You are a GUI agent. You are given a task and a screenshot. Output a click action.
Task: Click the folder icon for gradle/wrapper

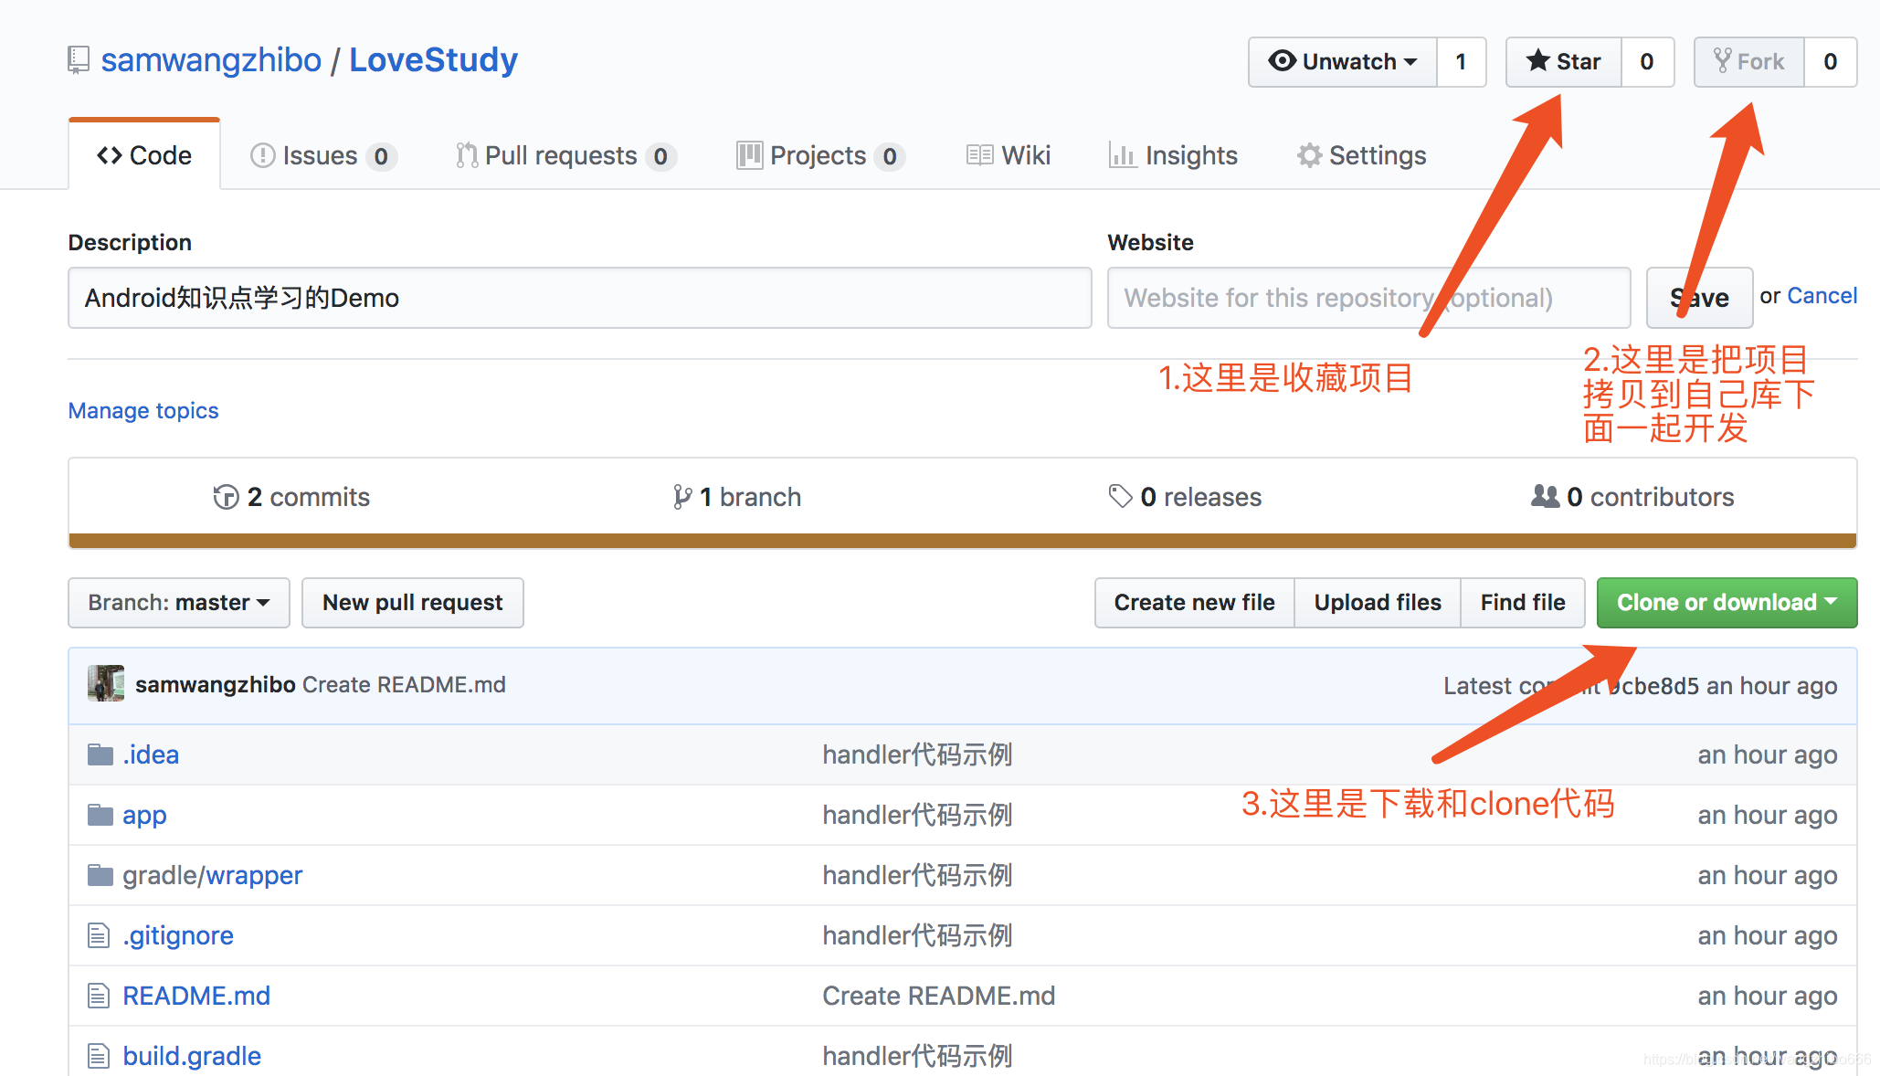point(100,875)
